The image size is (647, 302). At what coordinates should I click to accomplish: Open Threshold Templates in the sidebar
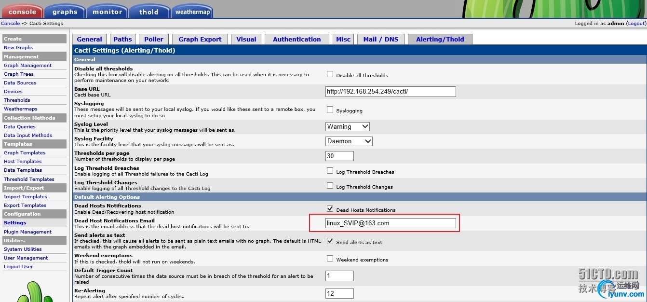(29, 179)
